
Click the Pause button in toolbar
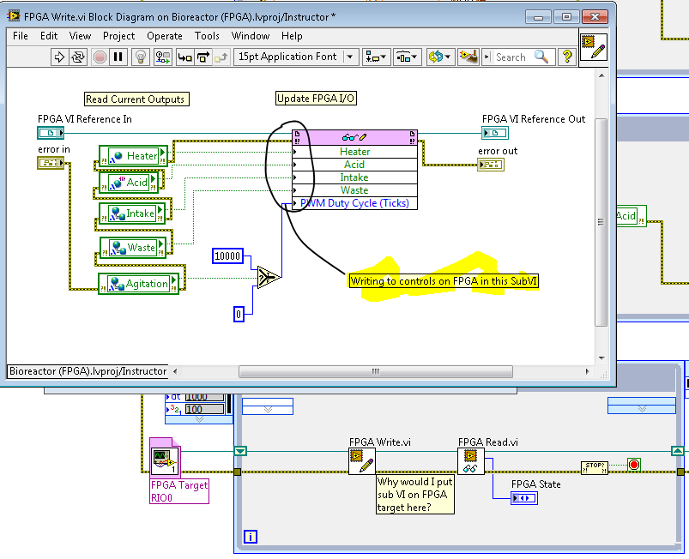[x=118, y=57]
